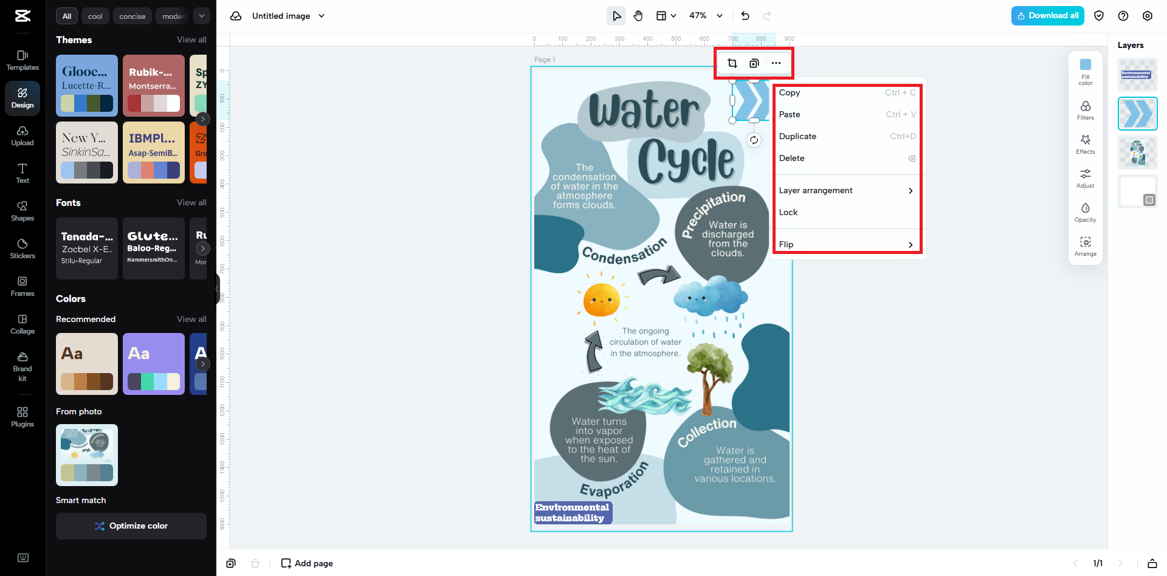
Task: Click the shield security icon
Action: coord(1099,16)
